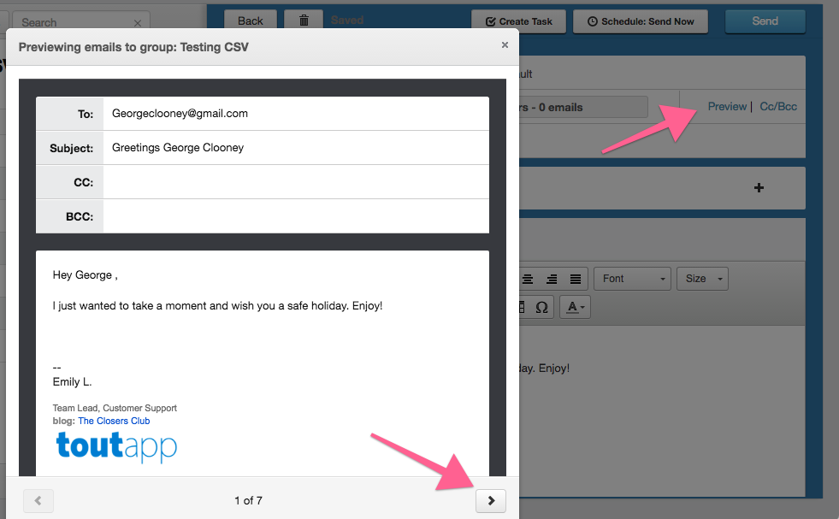Apply justify text alignment
Image resolution: width=839 pixels, height=519 pixels.
click(x=576, y=279)
